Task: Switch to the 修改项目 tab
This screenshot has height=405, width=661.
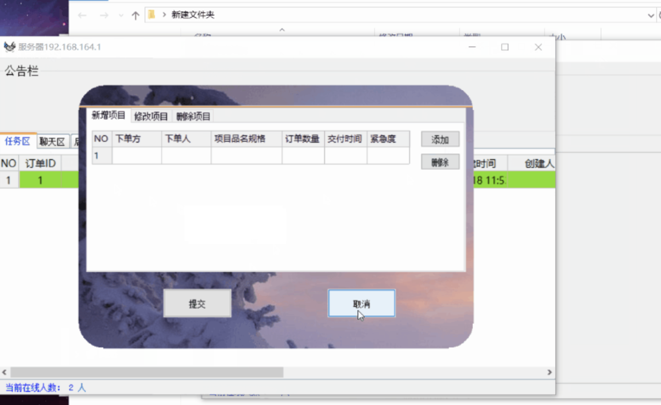Action: click(151, 116)
